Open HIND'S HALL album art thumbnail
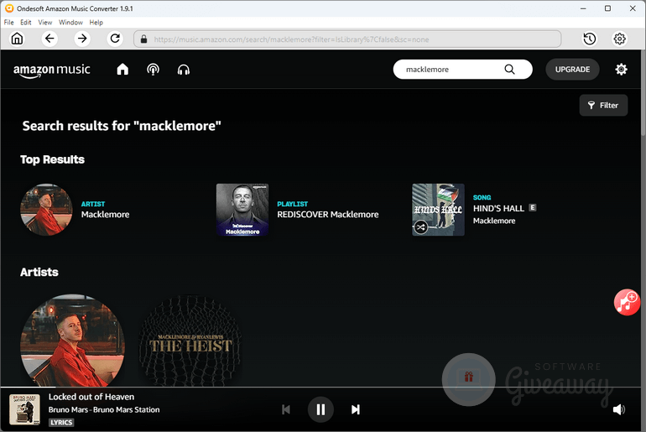The width and height of the screenshot is (646, 432). pyautogui.click(x=438, y=210)
